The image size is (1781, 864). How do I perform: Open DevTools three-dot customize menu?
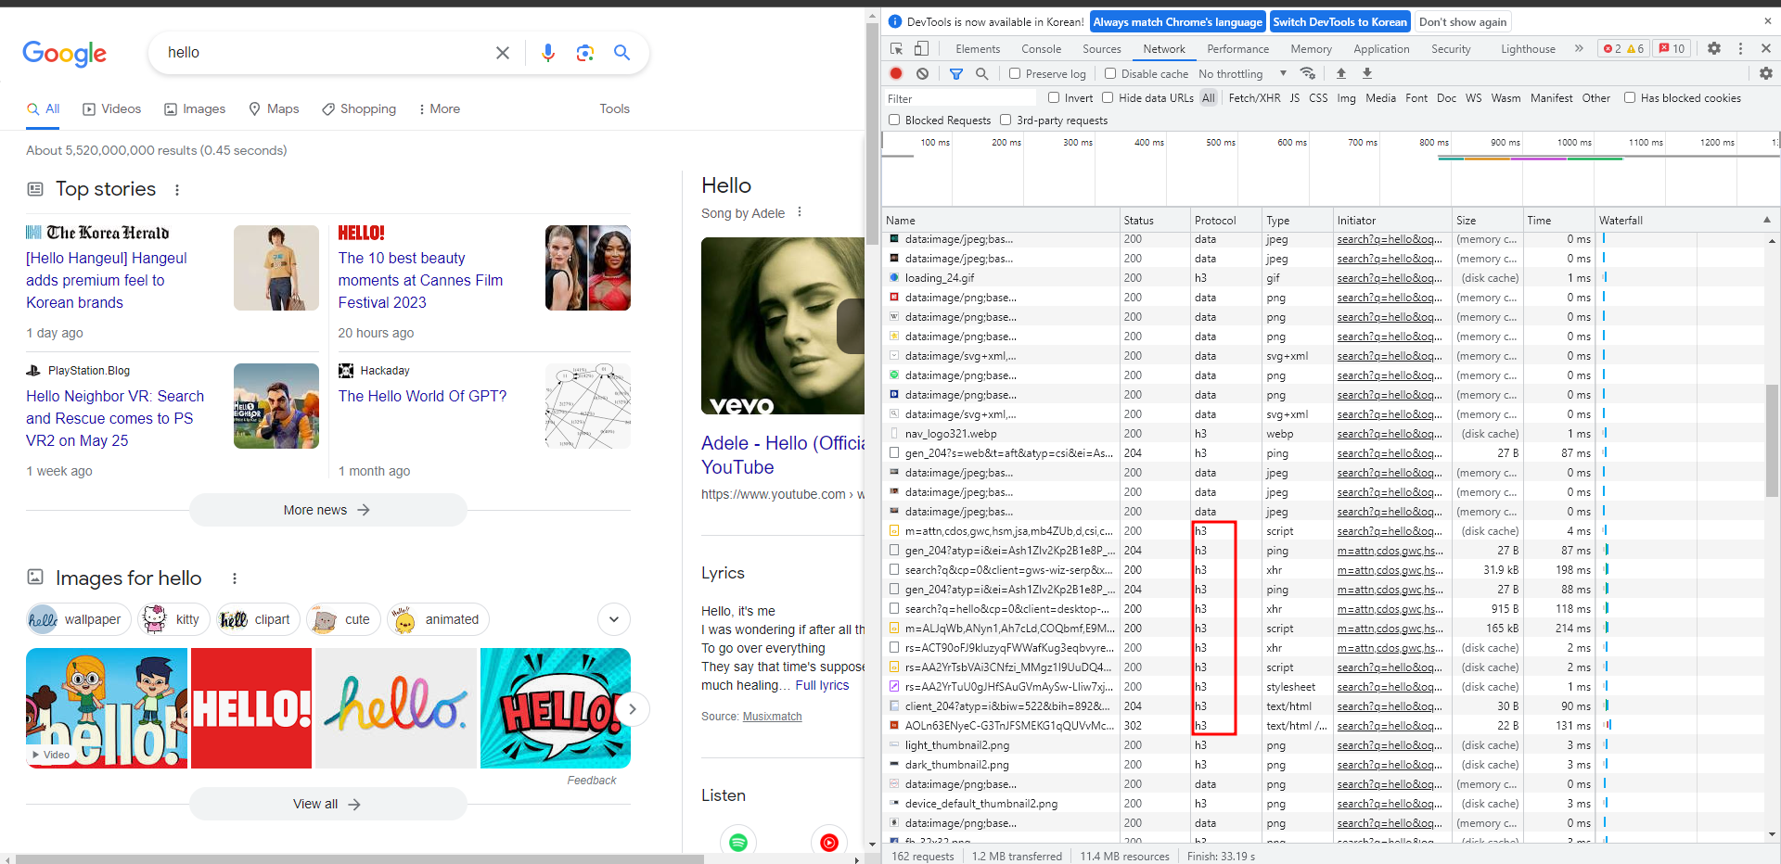1740,48
